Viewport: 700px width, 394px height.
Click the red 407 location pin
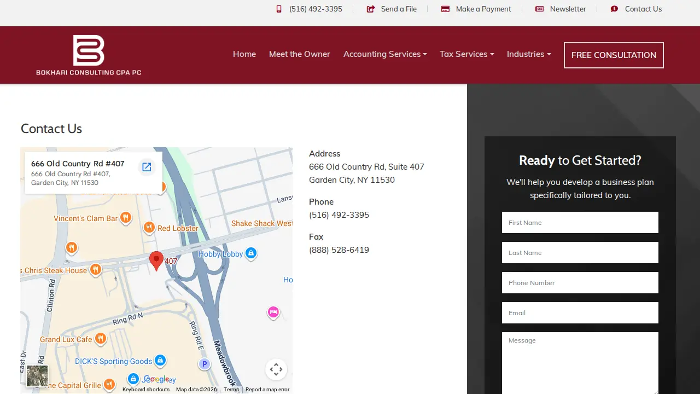click(x=156, y=261)
